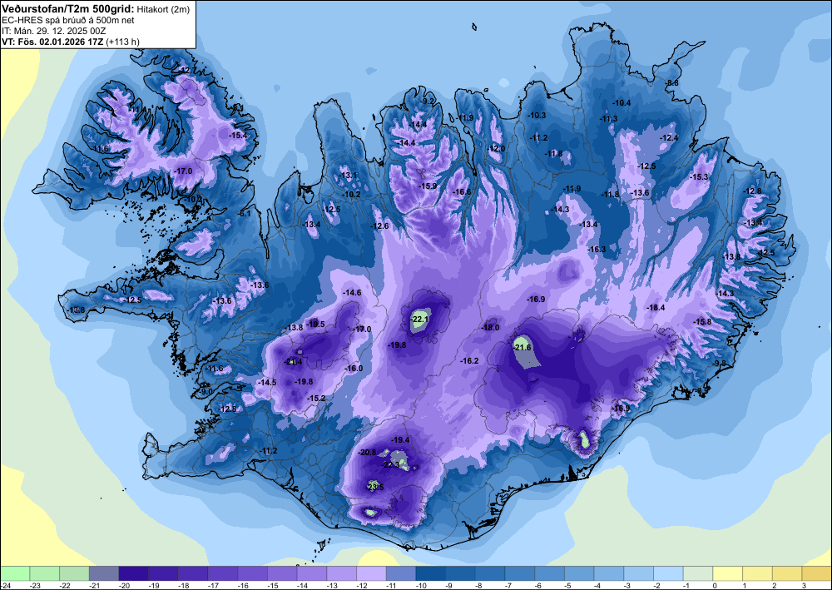Click the -9.8 label on the southeast coast

click(720, 363)
